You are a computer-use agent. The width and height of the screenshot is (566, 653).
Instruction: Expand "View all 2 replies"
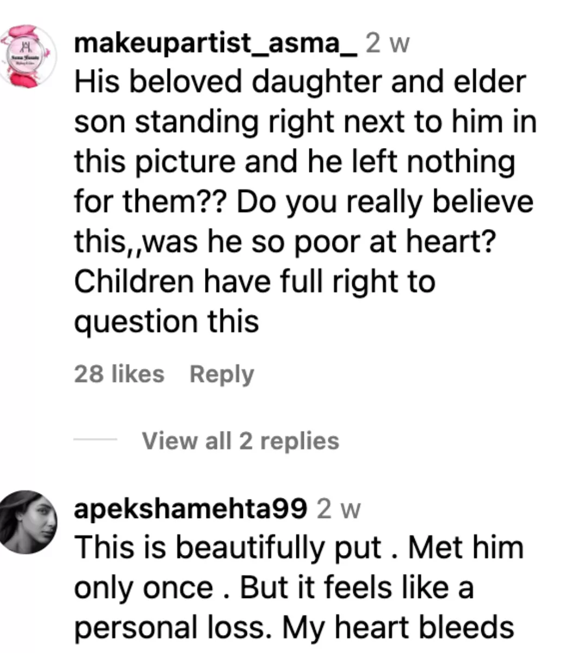point(240,441)
